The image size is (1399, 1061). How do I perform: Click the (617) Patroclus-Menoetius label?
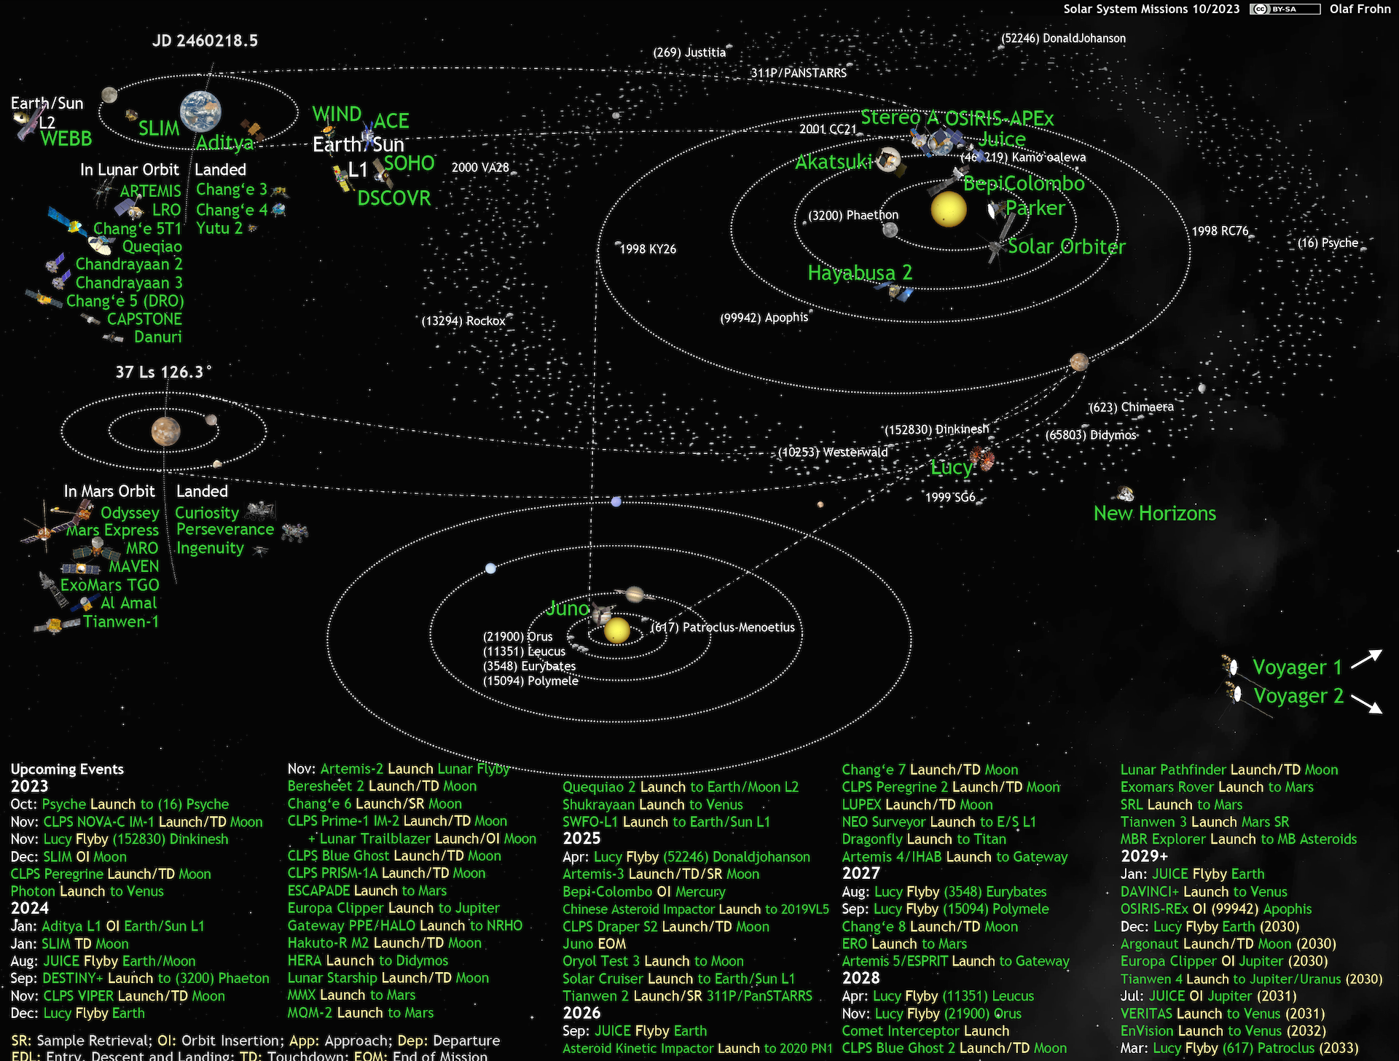[723, 627]
